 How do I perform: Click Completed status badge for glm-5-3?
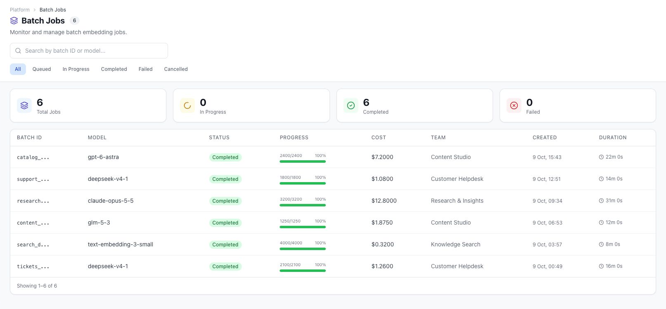(x=225, y=223)
